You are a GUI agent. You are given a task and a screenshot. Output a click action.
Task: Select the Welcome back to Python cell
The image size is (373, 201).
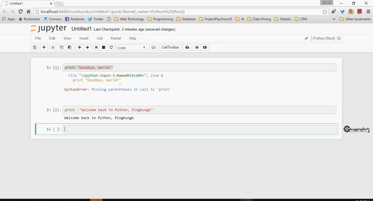[199, 110]
